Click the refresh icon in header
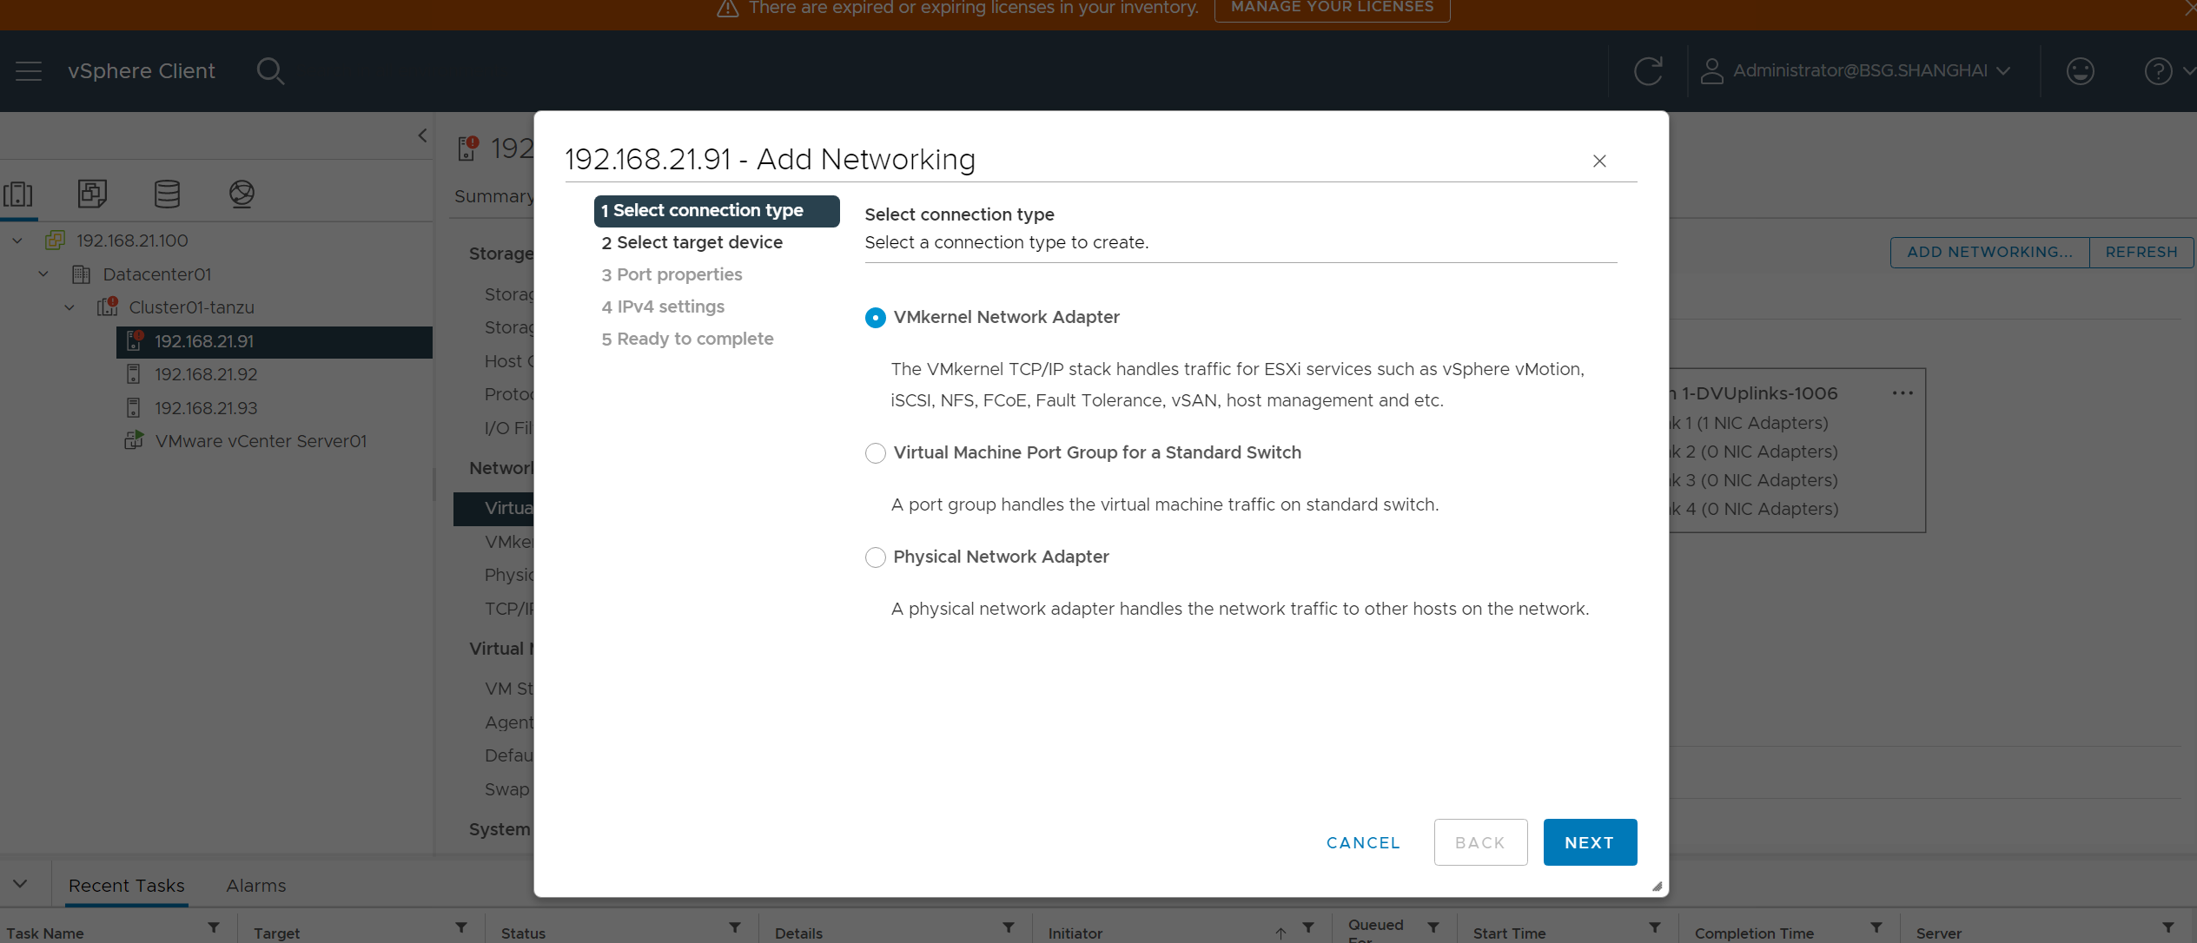 [1648, 71]
